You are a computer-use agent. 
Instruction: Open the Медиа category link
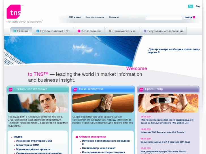[18, 137]
